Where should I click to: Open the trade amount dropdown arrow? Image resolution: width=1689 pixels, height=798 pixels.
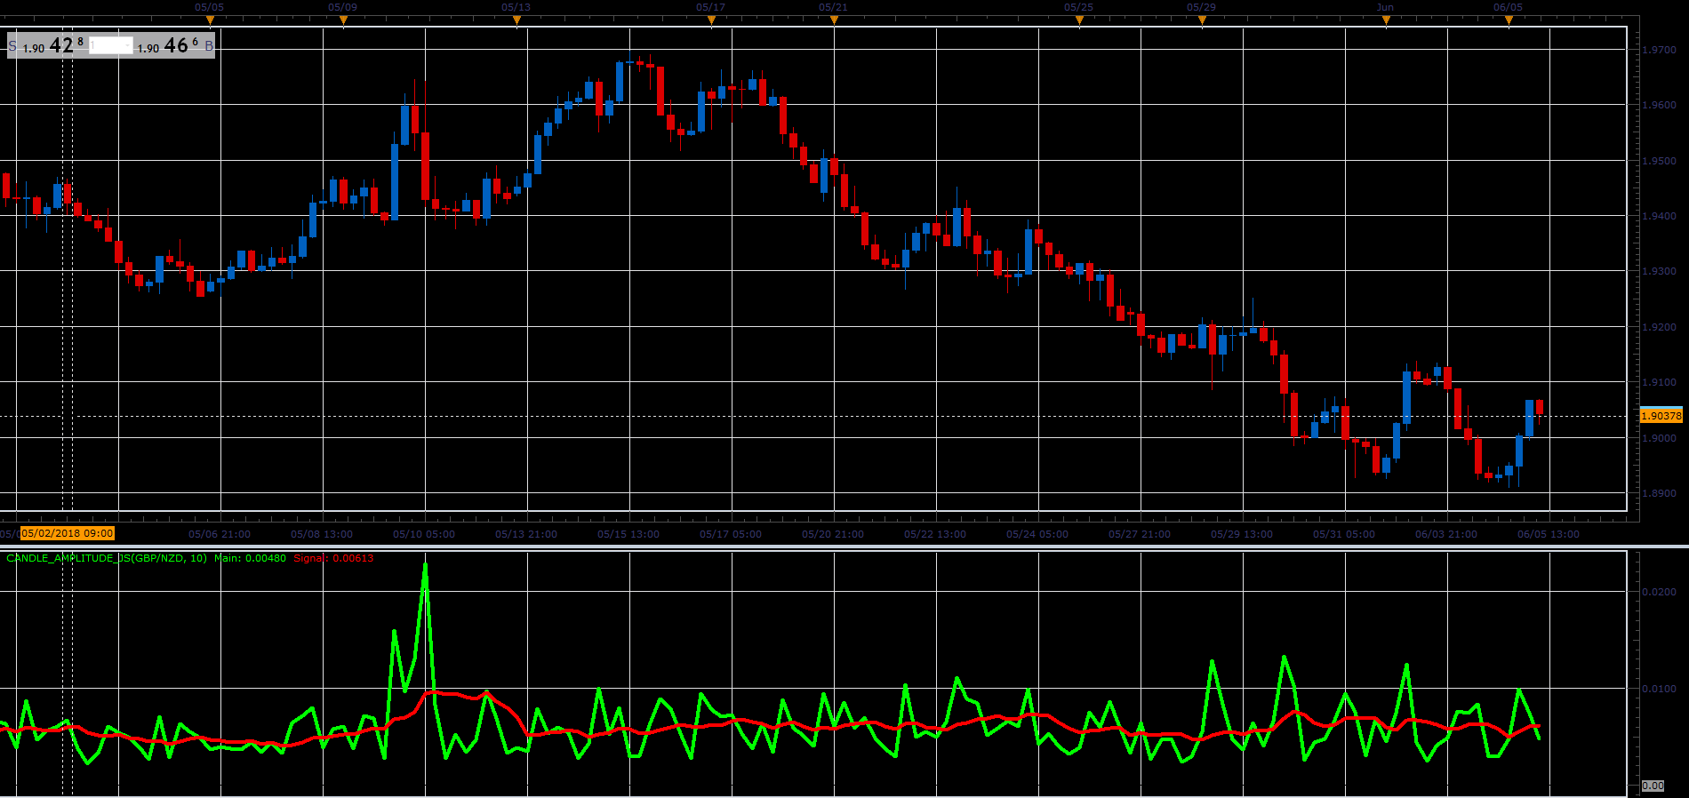(x=128, y=45)
